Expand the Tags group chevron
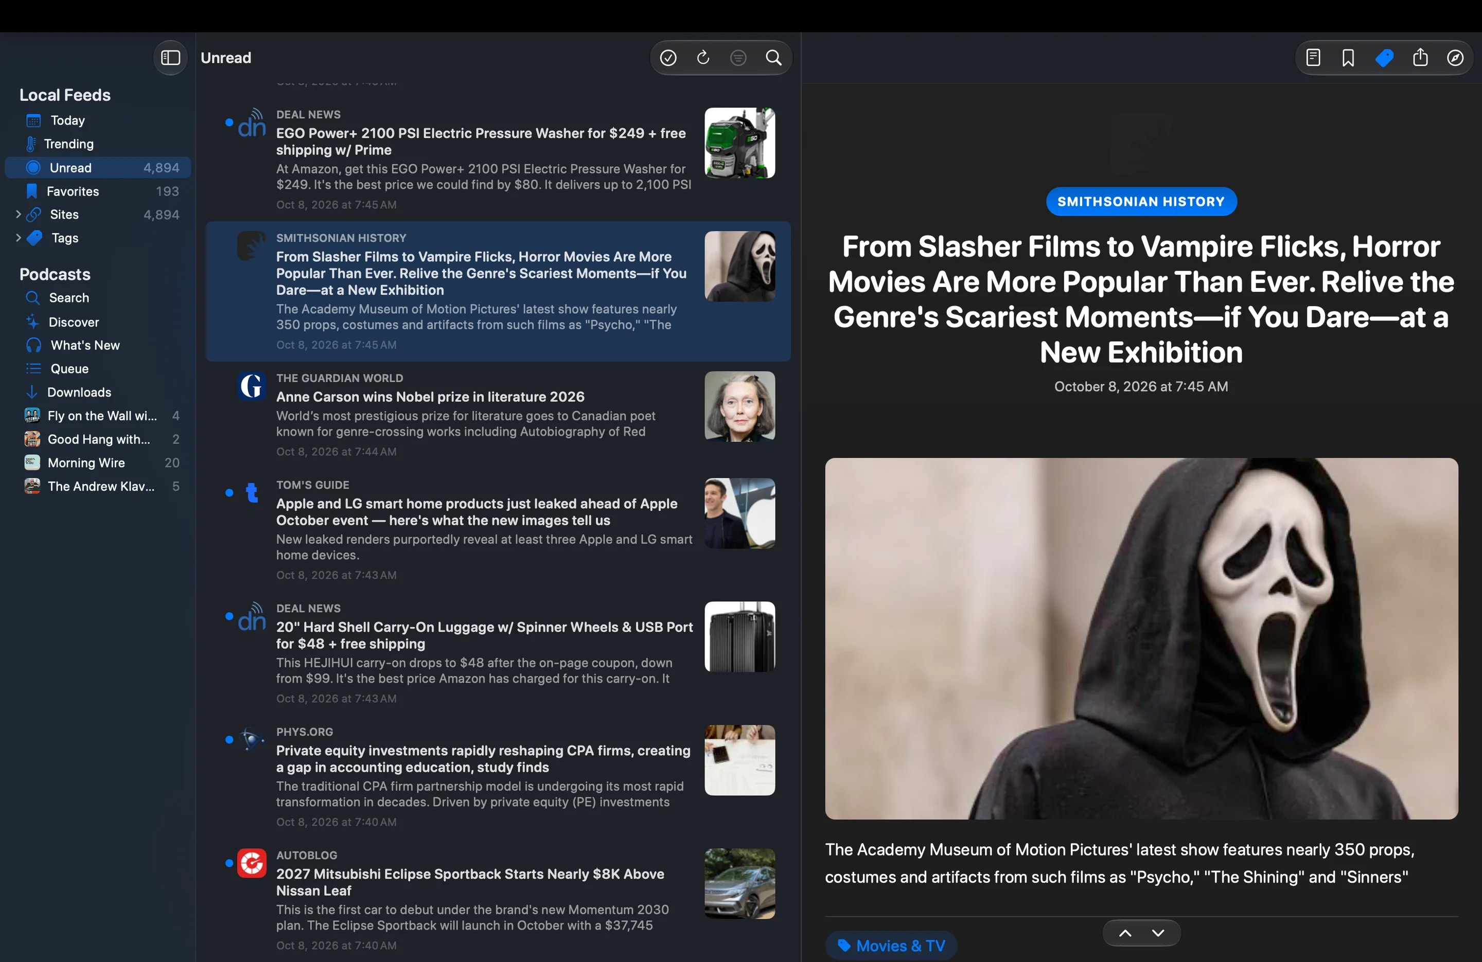 click(18, 238)
